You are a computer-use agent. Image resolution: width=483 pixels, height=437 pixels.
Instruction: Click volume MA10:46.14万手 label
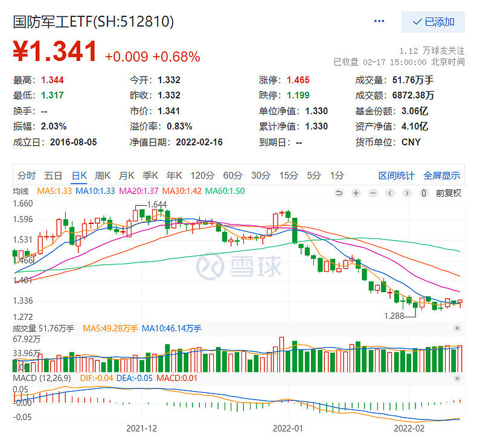(x=171, y=328)
